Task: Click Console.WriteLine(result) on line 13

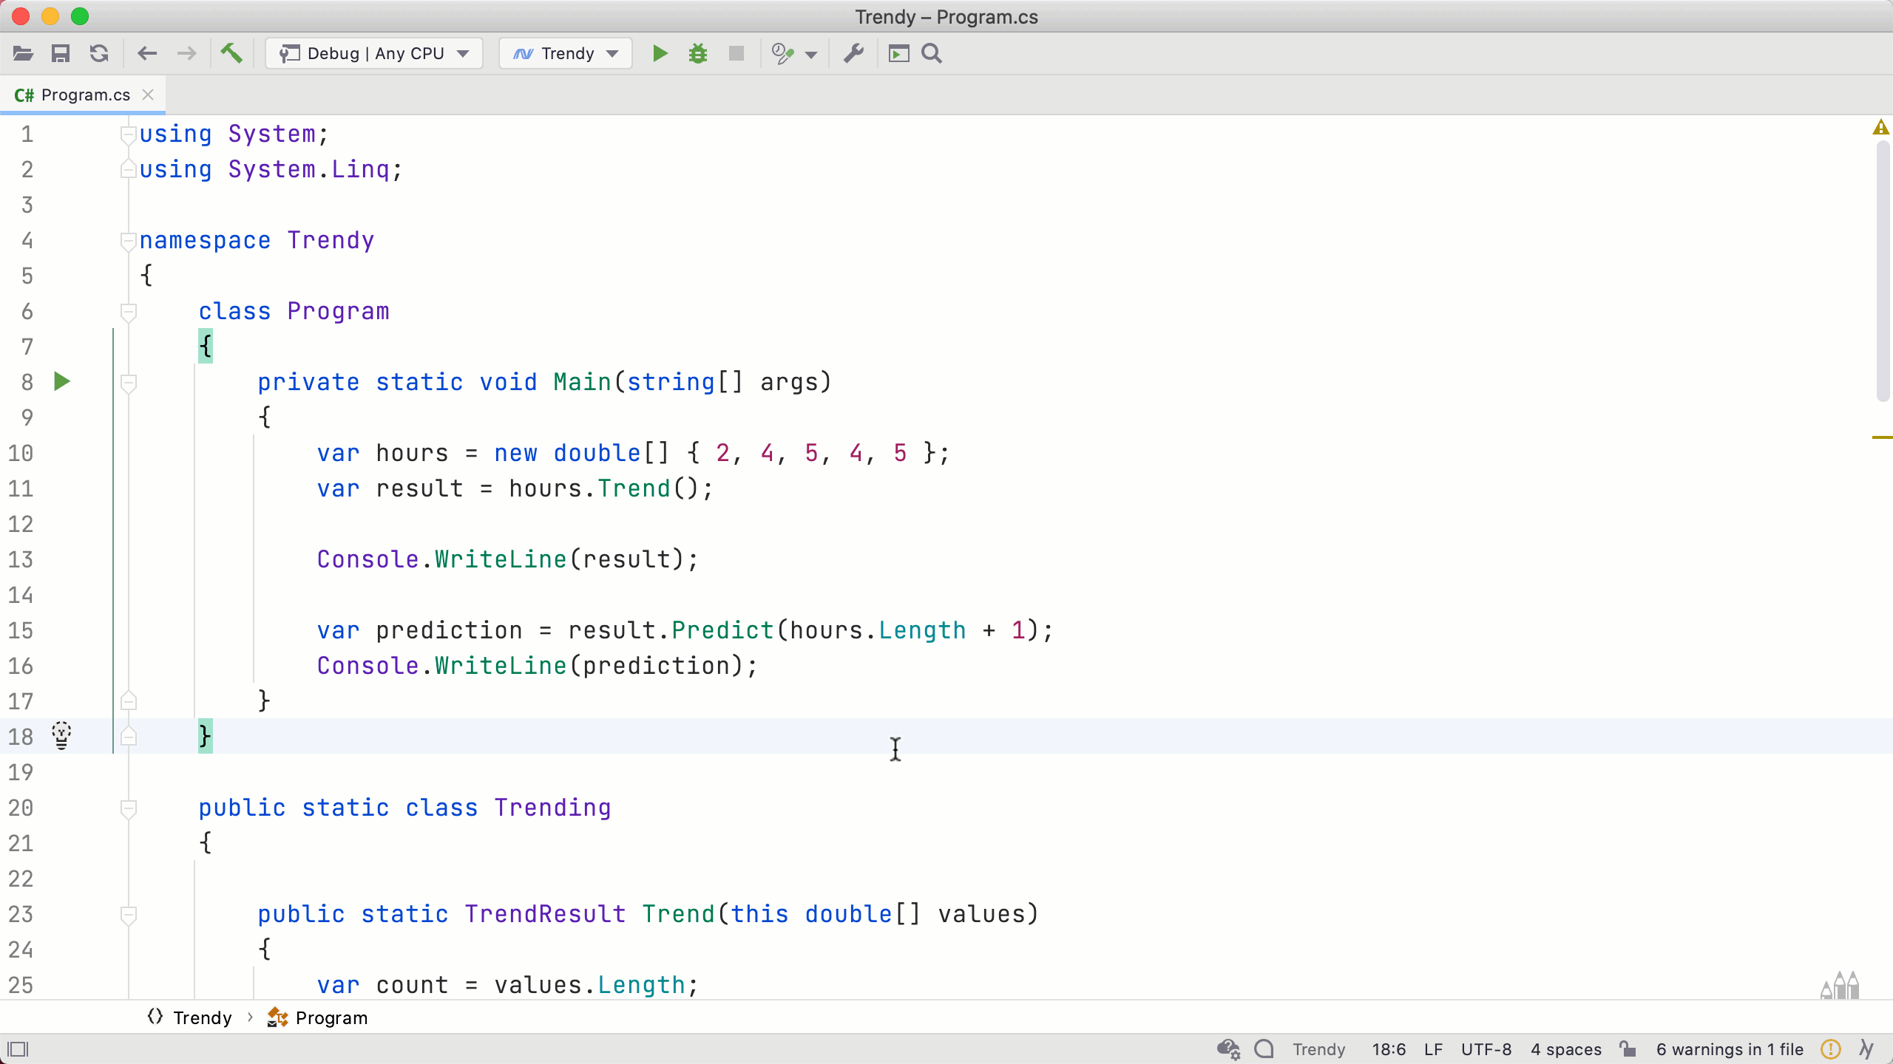Action: point(507,559)
